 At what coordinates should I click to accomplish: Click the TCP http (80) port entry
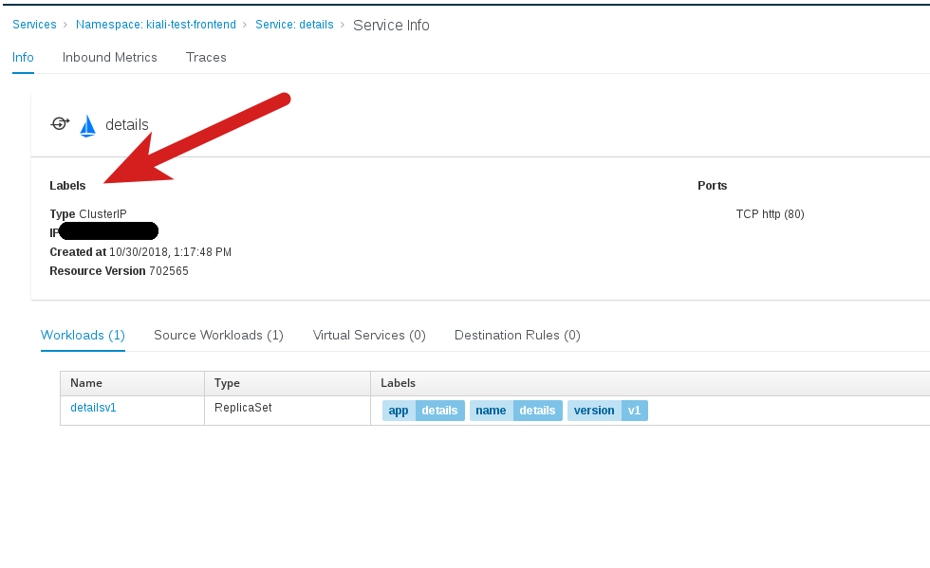point(770,214)
